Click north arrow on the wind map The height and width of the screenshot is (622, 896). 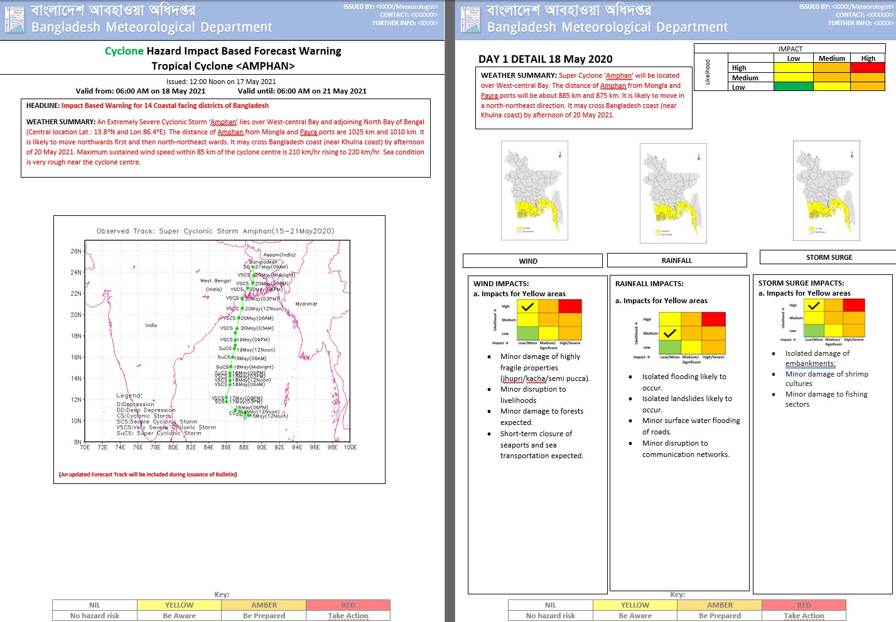coord(560,154)
